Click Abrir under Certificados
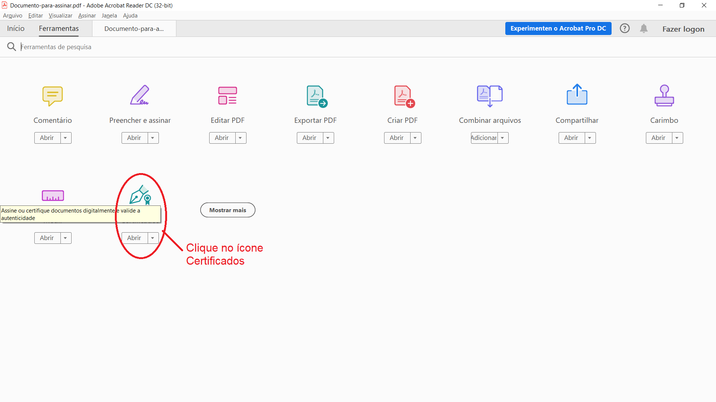The width and height of the screenshot is (716, 402). 135,238
